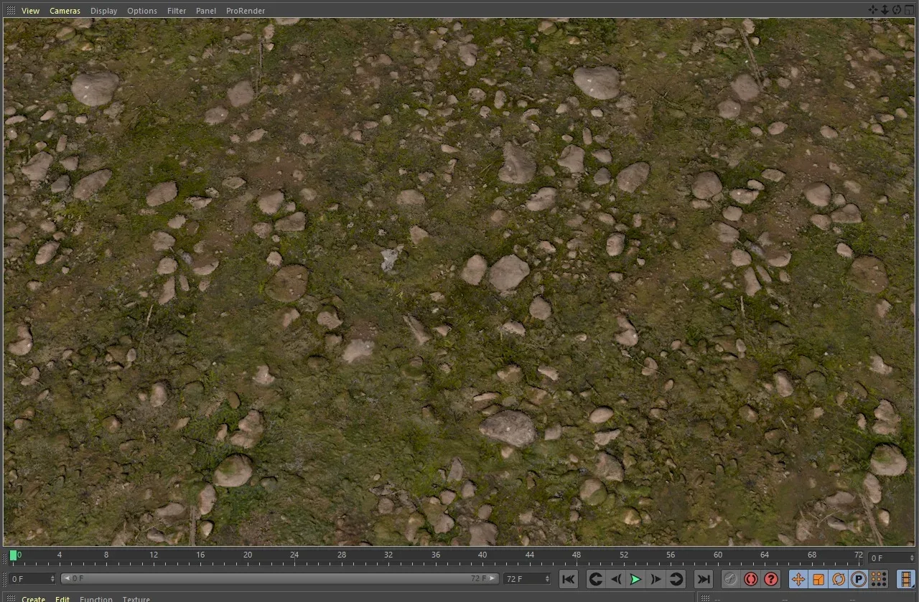Go to end of animation

(704, 579)
